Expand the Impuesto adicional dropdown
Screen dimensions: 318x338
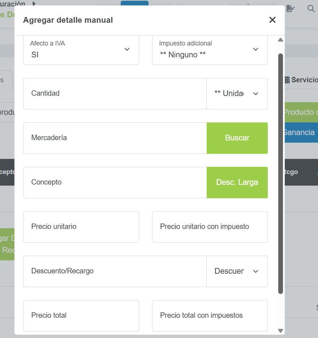[x=210, y=50]
